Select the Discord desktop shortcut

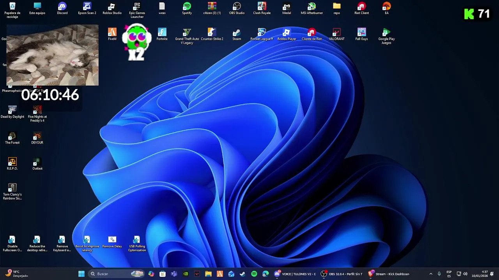(62, 9)
